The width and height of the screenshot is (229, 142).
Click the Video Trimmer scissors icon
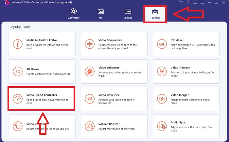click(x=162, y=71)
